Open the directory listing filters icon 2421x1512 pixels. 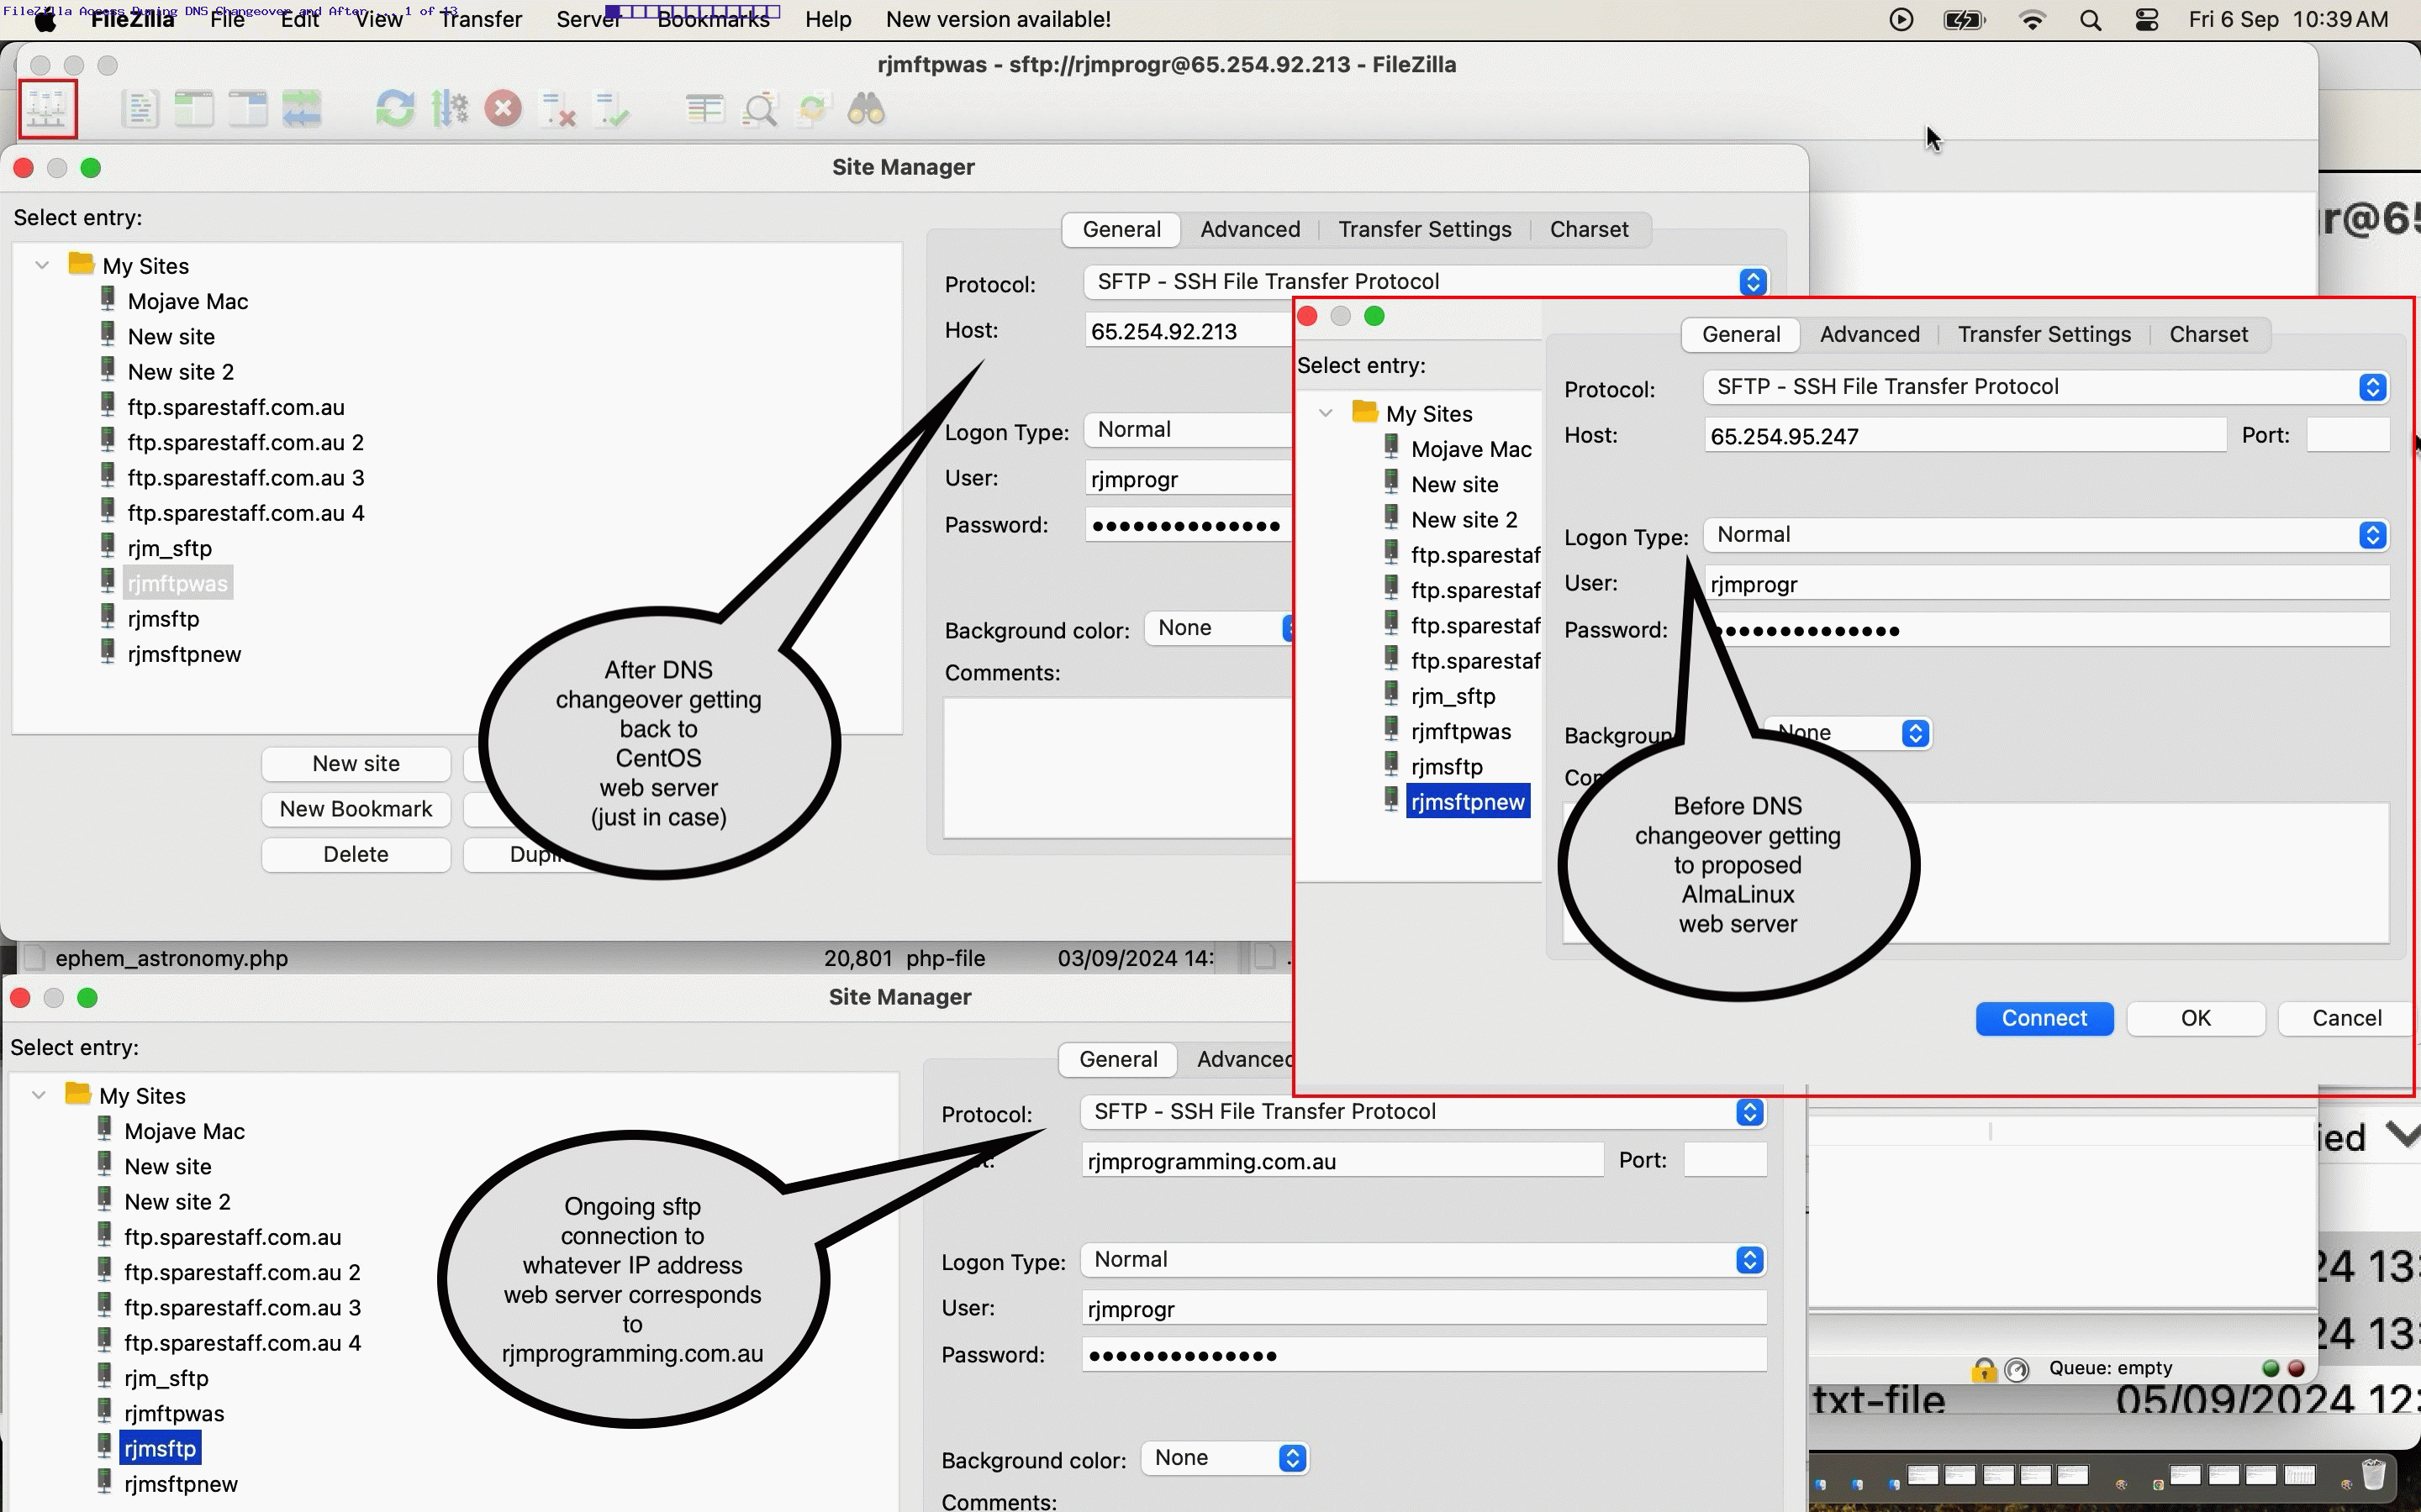click(705, 109)
